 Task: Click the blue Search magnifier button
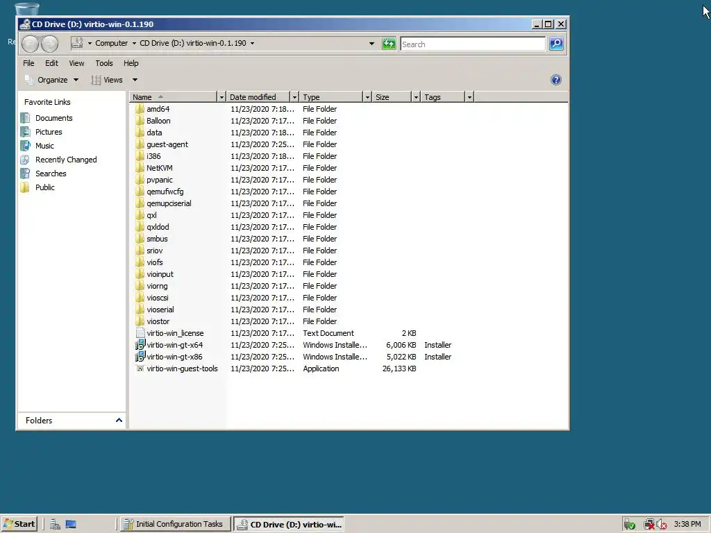tap(556, 44)
